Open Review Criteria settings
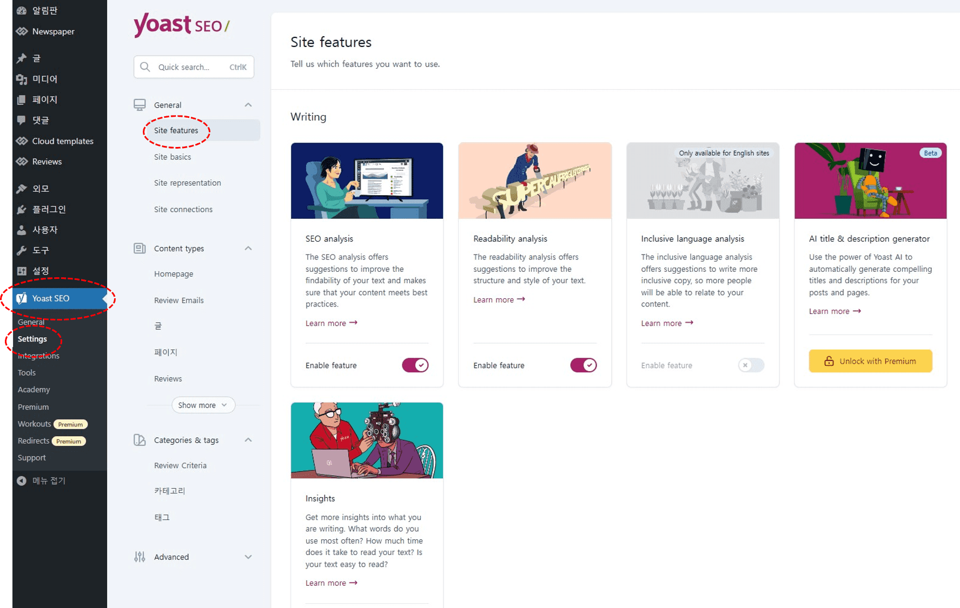Viewport: 960px width, 608px height. coord(180,465)
